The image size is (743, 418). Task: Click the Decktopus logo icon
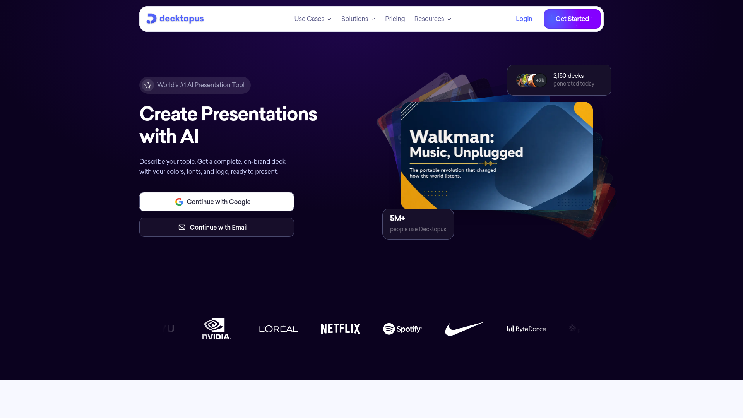tap(151, 19)
